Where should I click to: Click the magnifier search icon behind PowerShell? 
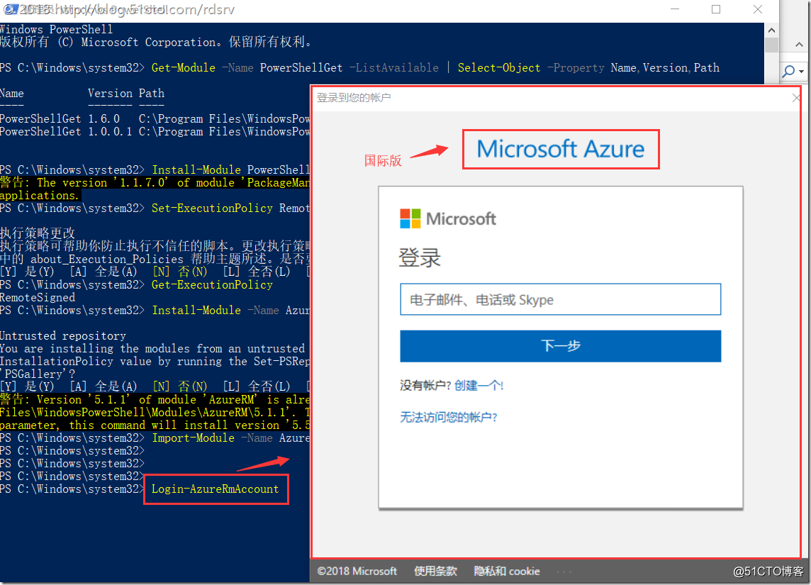point(789,72)
